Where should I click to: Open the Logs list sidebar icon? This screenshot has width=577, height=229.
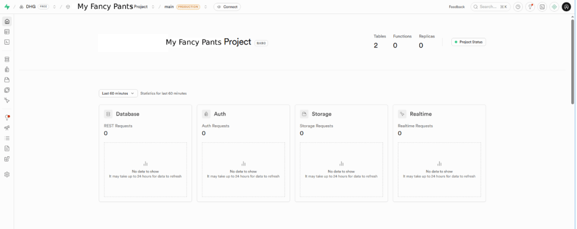point(7,138)
